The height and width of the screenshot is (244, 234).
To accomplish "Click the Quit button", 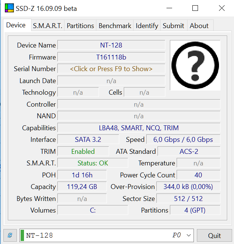I will click(214, 235).
